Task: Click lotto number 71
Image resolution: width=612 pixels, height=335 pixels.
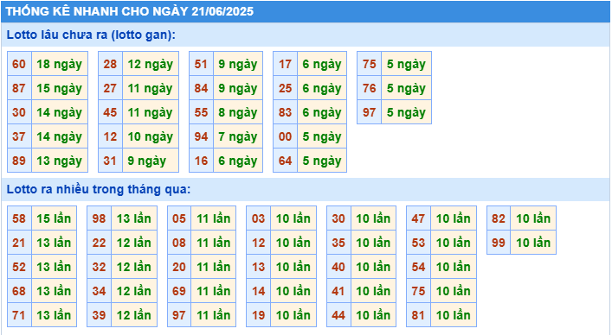Action: click(19, 315)
